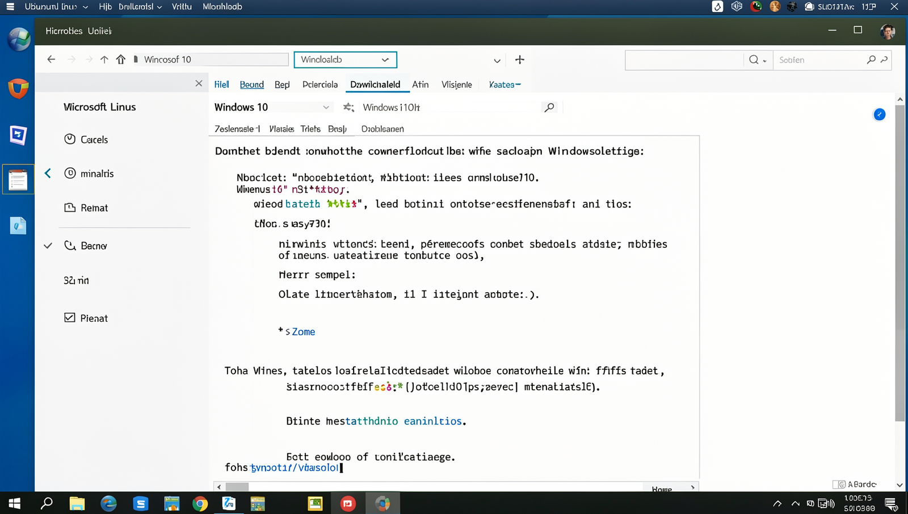This screenshot has height=514, width=908.
Task: Click the user avatar in the title bar
Action: pyautogui.click(x=888, y=31)
